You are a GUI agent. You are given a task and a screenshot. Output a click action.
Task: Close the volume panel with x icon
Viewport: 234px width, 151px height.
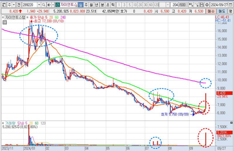[231, 123]
